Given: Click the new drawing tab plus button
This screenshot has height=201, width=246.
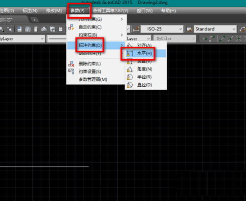Looking at the screenshot, I should point(34,20).
